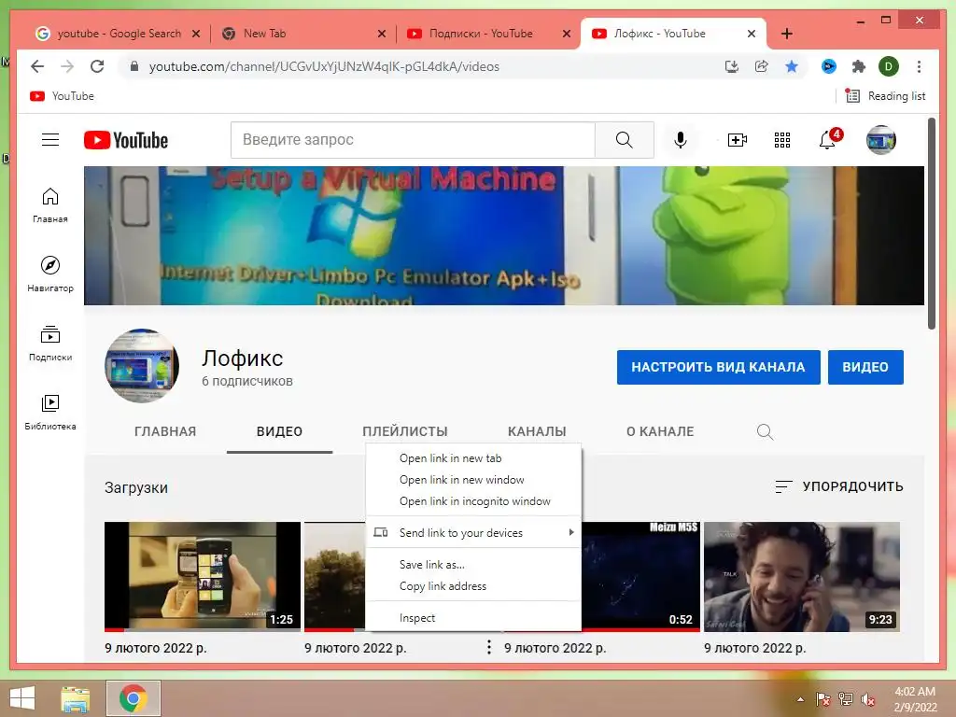The width and height of the screenshot is (956, 717).
Task: Open Reading list panel
Action: 885,96
